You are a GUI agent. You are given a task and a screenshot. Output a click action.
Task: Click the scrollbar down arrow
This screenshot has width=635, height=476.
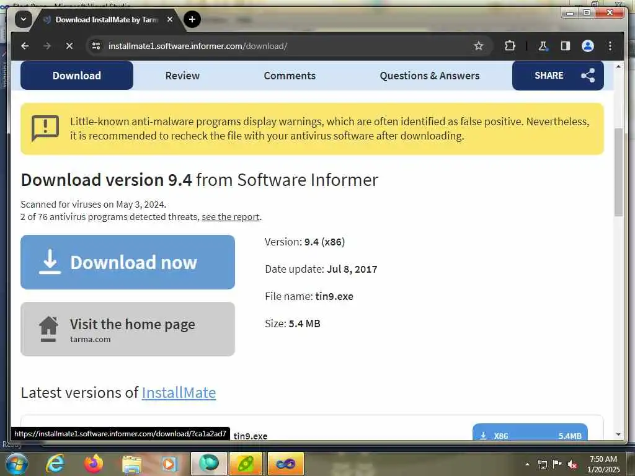pyautogui.click(x=618, y=434)
